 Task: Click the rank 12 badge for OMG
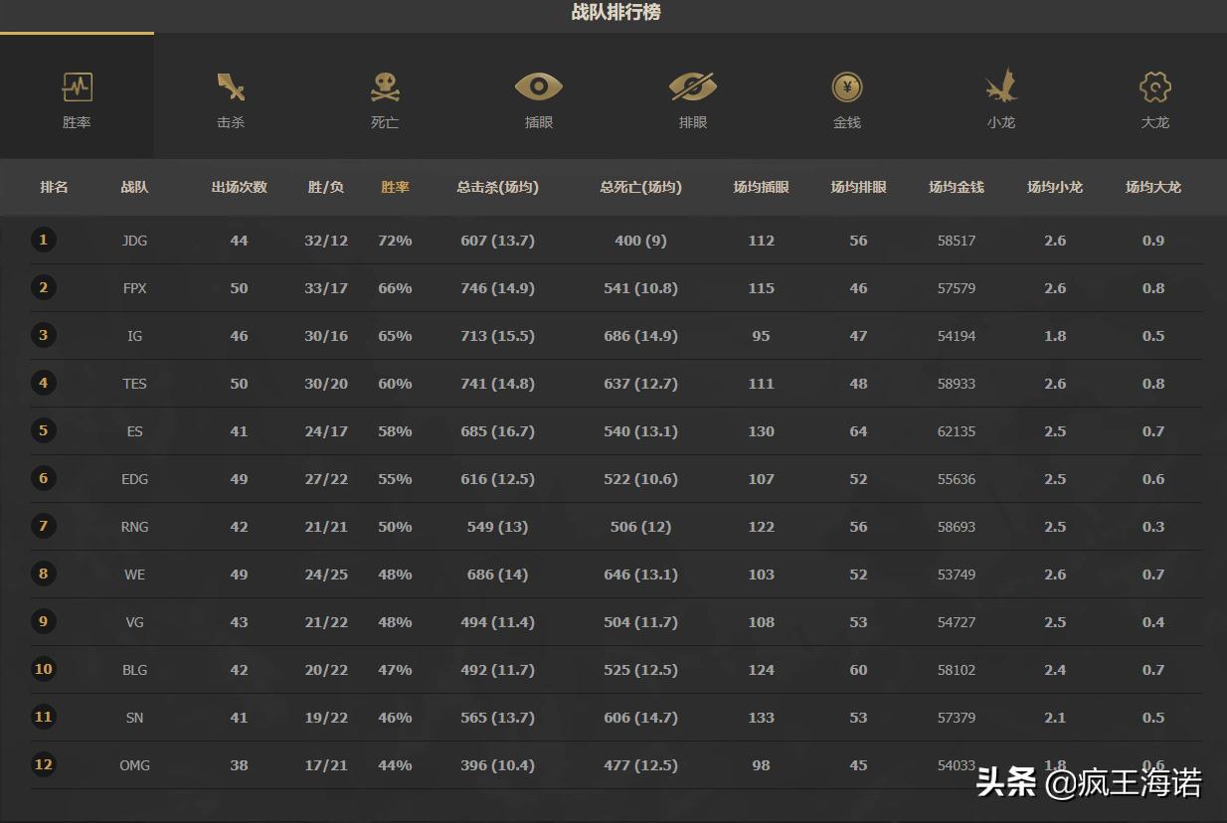tap(43, 764)
